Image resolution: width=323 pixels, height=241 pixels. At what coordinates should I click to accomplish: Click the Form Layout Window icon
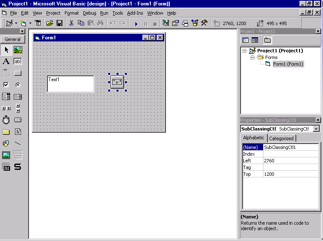(x=185, y=23)
